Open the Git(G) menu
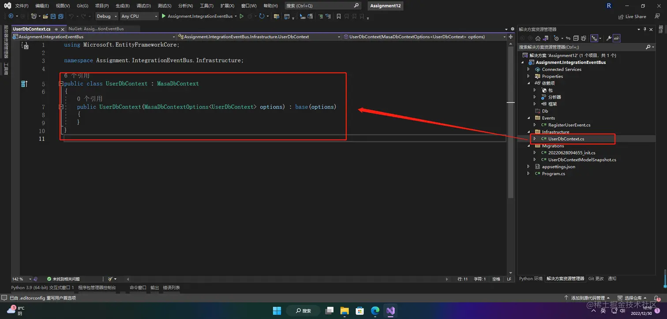This screenshot has height=319, width=667. tap(82, 6)
